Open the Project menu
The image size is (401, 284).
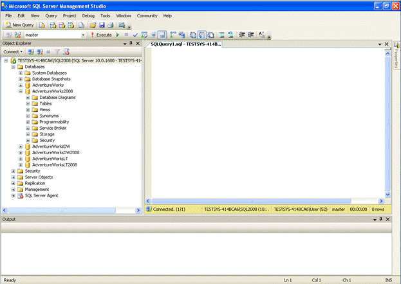click(70, 15)
